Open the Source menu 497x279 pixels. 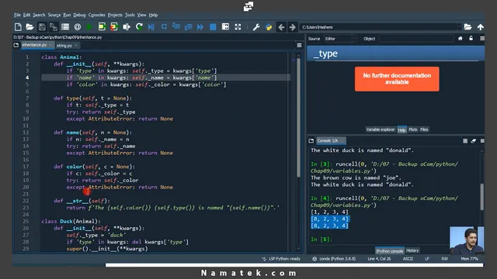[54, 15]
